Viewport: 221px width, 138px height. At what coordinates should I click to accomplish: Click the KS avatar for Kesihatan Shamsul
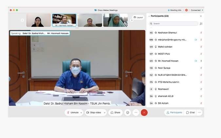click(151, 32)
